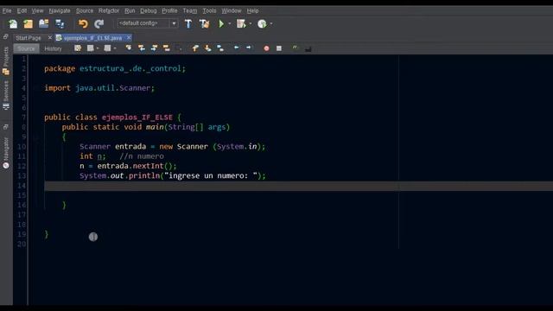Click the Next Bookmark icon
The image size is (553, 311).
point(207,48)
